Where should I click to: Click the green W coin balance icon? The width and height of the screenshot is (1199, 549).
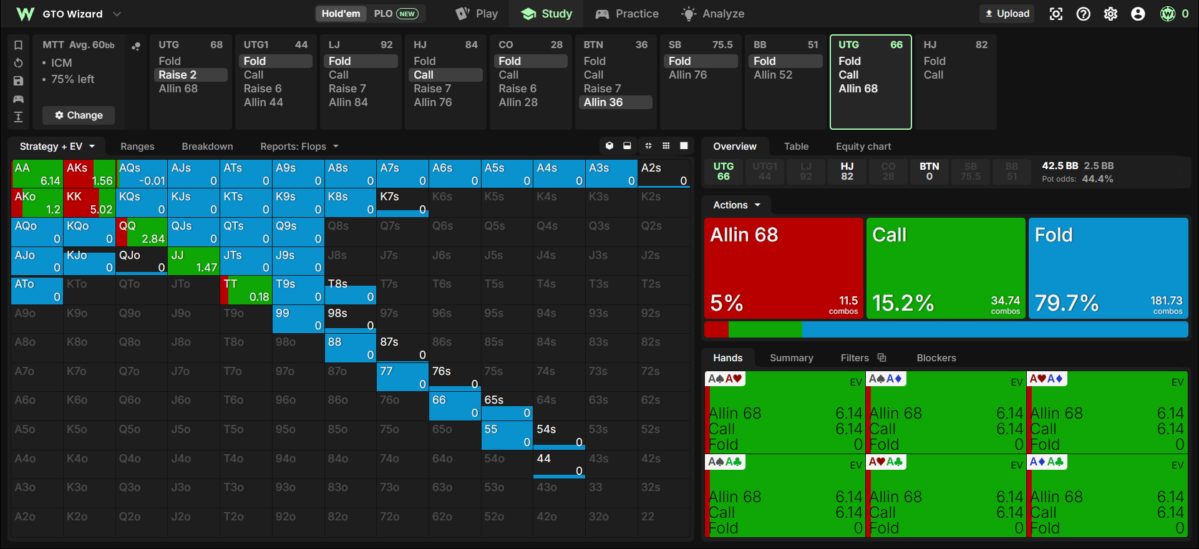[1168, 14]
